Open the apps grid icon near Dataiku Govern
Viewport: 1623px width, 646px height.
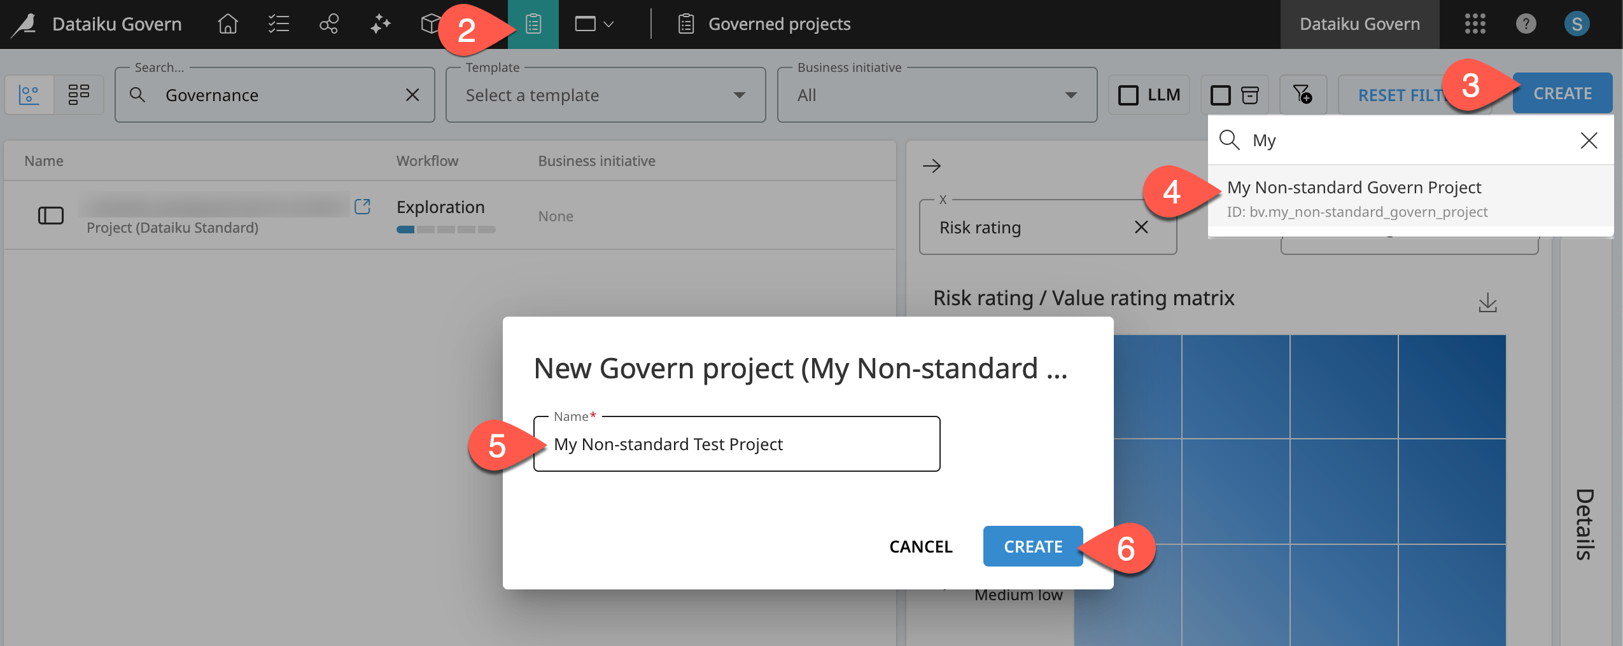[1474, 24]
